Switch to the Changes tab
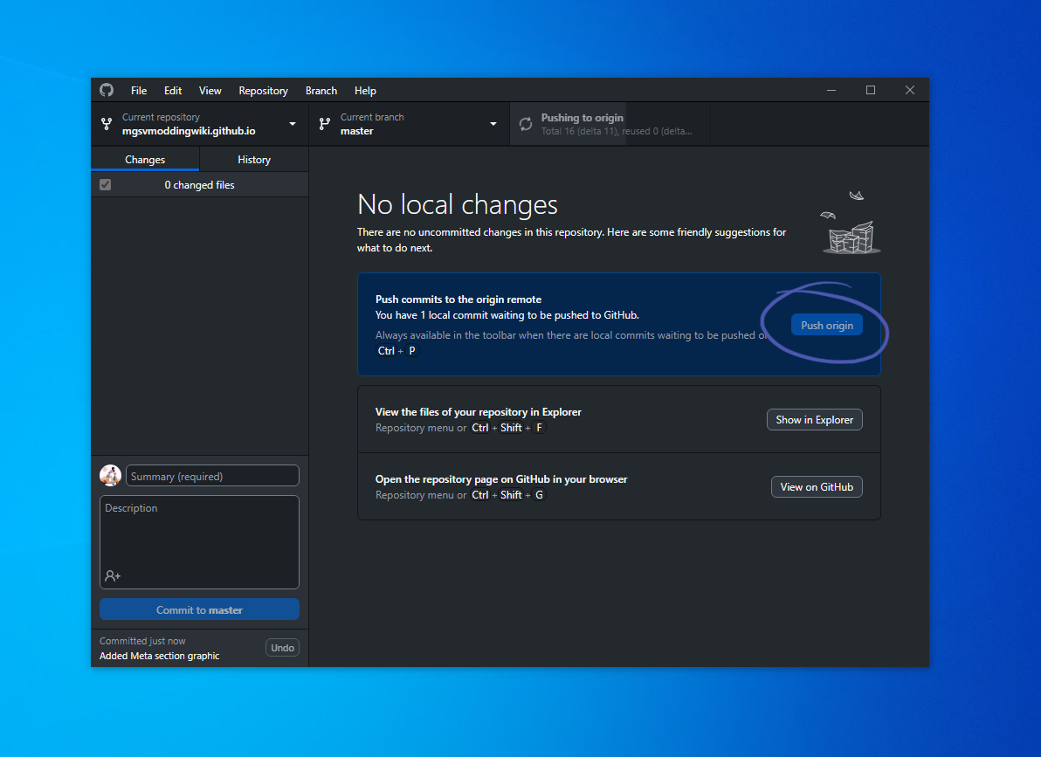 pos(145,160)
